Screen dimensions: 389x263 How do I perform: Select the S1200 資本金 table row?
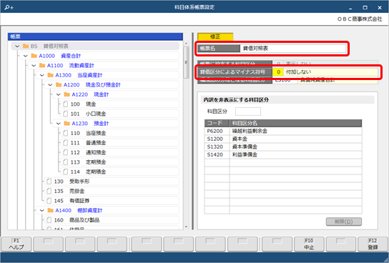pos(283,139)
